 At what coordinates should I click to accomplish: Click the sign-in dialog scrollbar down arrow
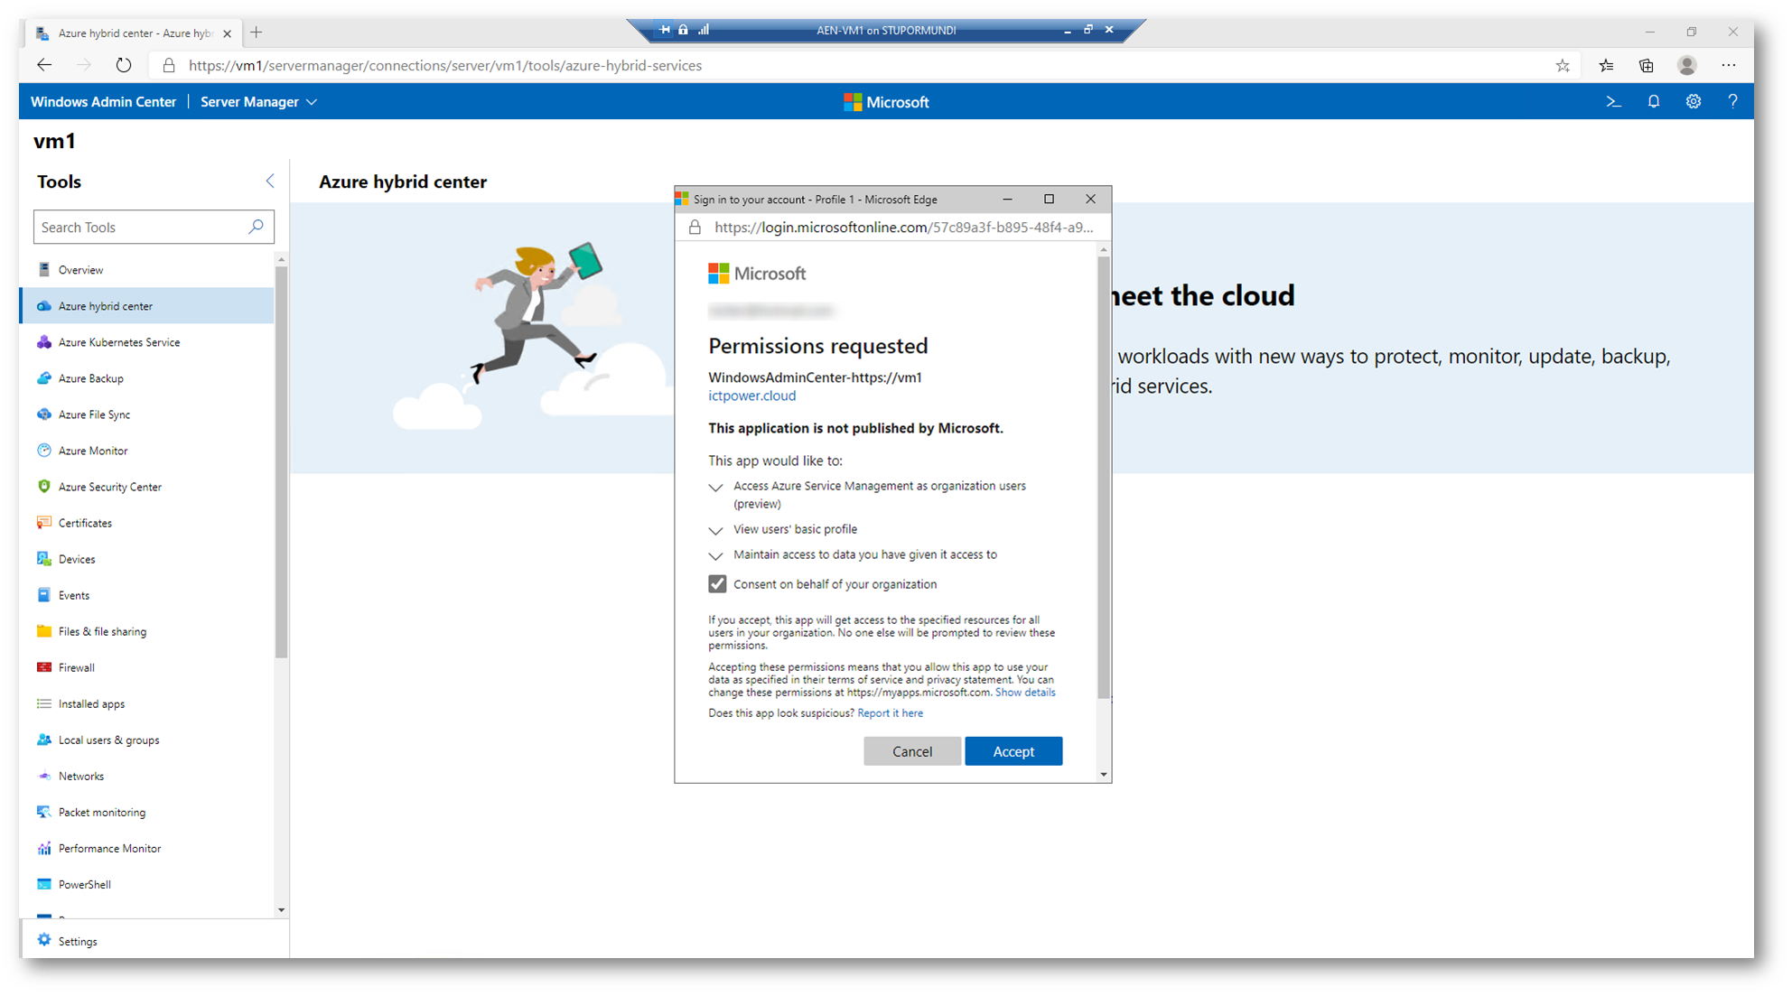tap(1103, 775)
